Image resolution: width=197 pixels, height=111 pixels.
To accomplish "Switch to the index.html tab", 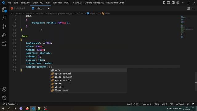I will (x=19, y=8).
